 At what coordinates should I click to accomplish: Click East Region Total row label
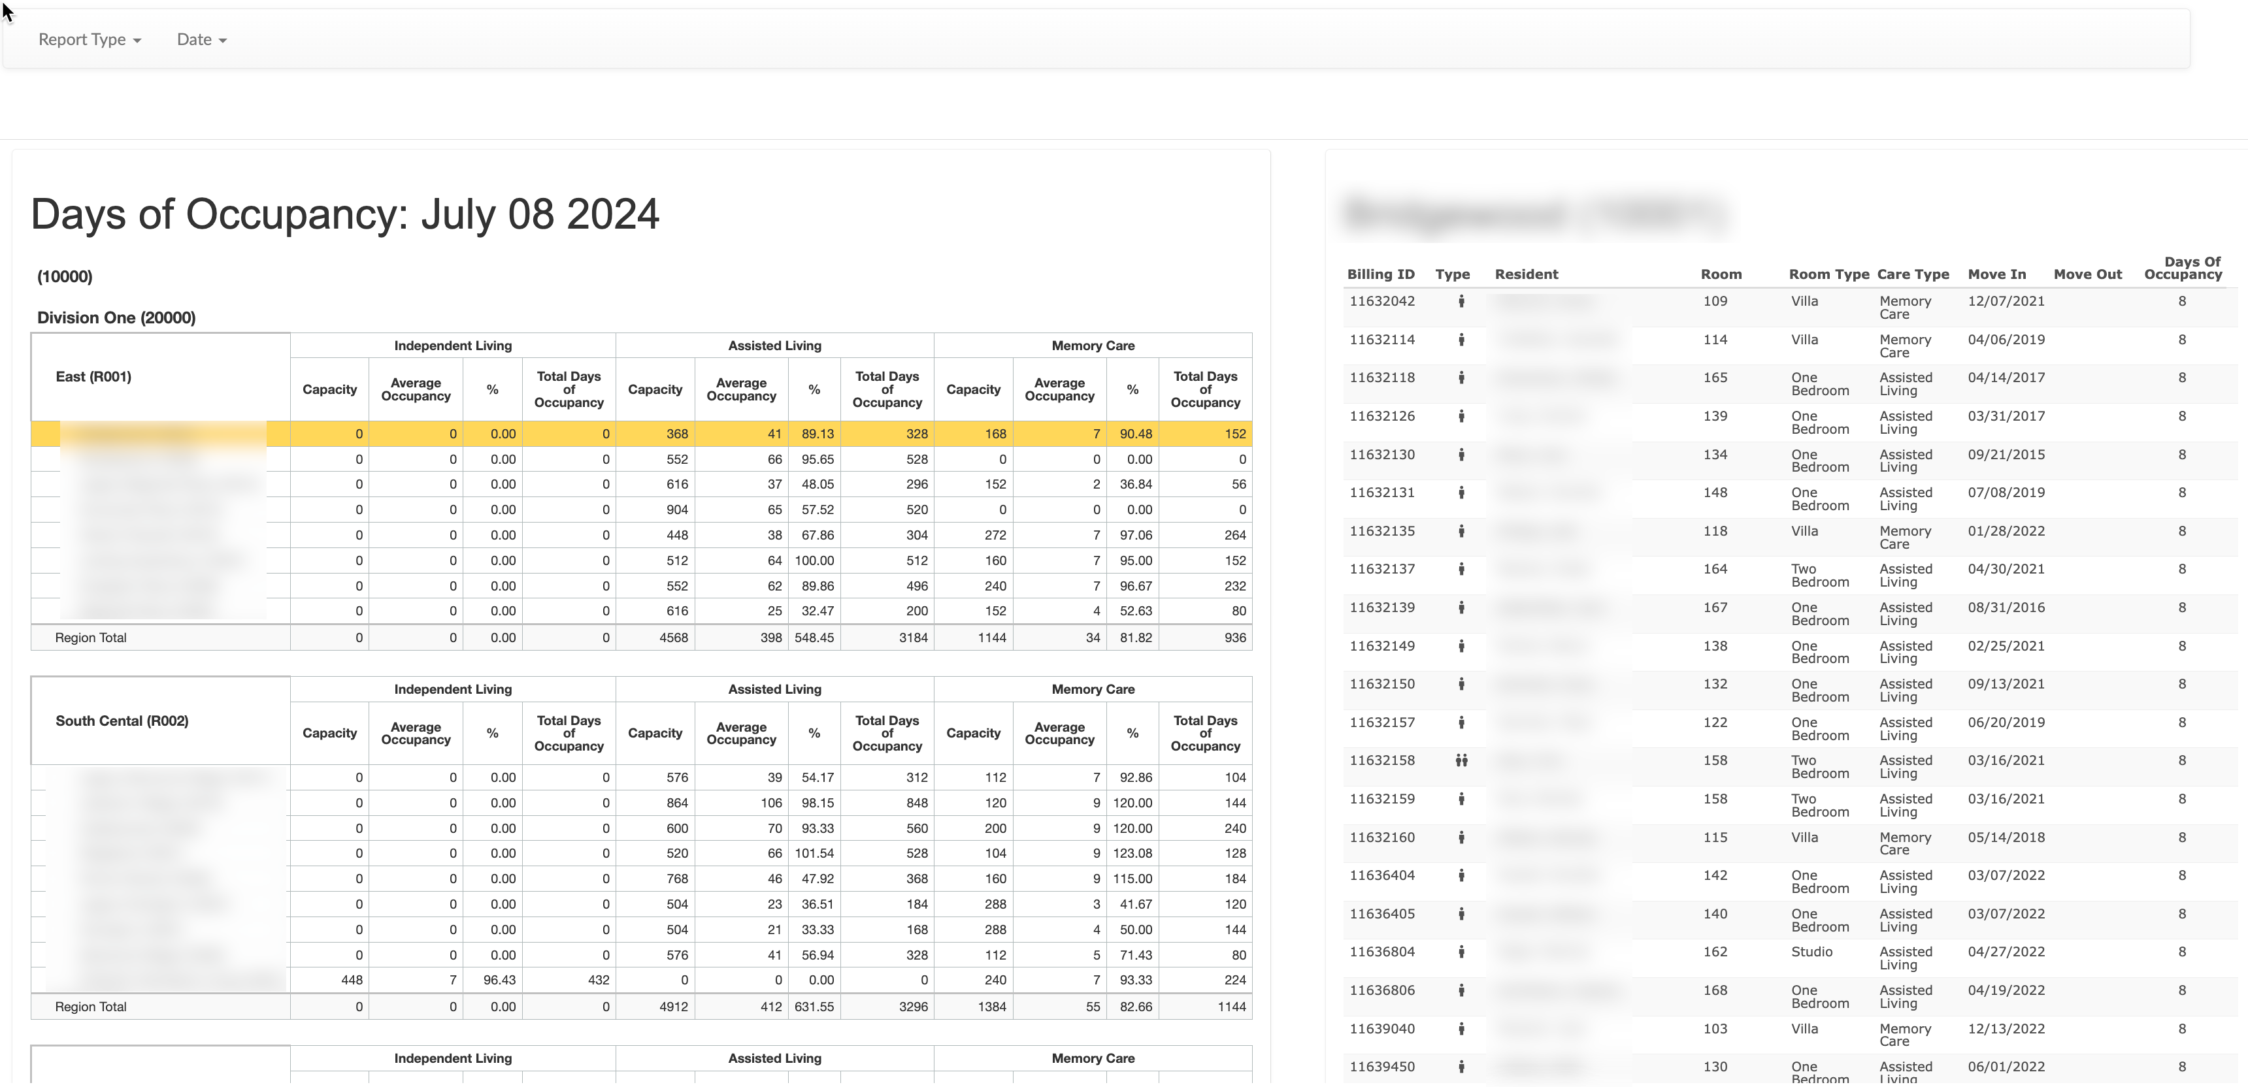91,638
